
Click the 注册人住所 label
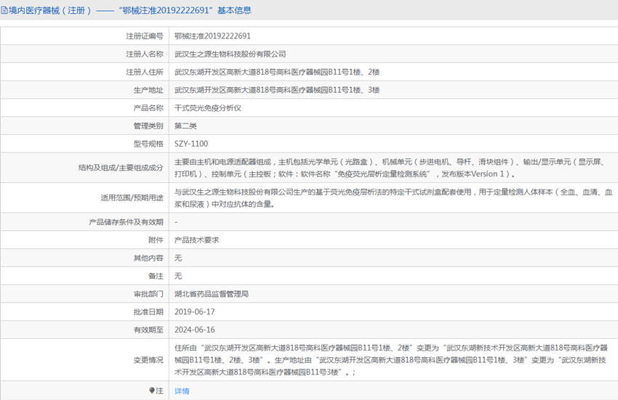pyautogui.click(x=144, y=72)
